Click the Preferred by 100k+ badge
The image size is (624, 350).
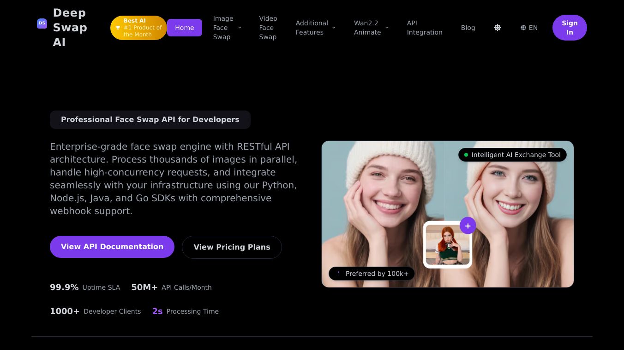pos(372,274)
